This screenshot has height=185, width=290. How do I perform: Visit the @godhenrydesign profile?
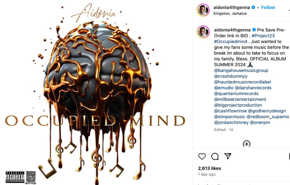[267, 111]
